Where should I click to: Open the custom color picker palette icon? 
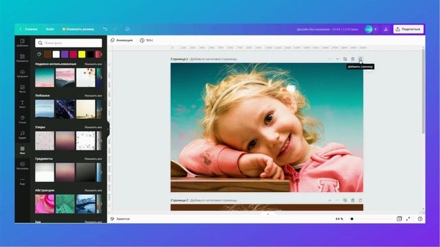pyautogui.click(x=39, y=54)
